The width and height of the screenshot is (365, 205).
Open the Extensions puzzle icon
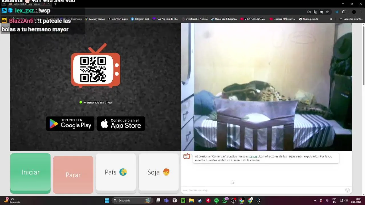point(344,12)
